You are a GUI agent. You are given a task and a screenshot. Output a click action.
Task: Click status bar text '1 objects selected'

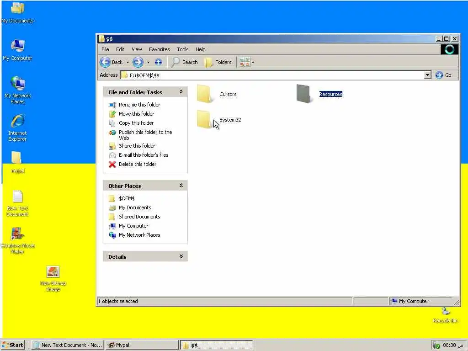[x=118, y=301]
